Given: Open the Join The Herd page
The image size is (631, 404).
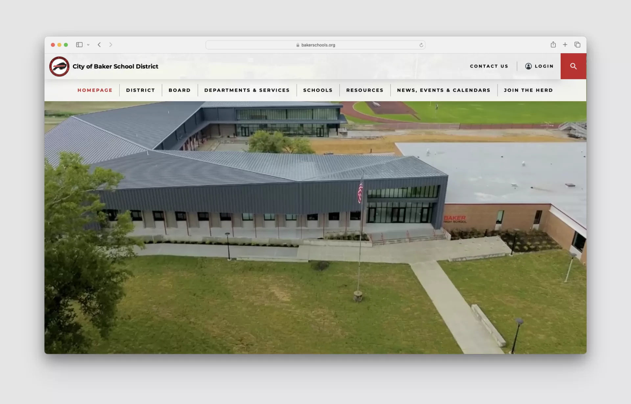Looking at the screenshot, I should [528, 90].
